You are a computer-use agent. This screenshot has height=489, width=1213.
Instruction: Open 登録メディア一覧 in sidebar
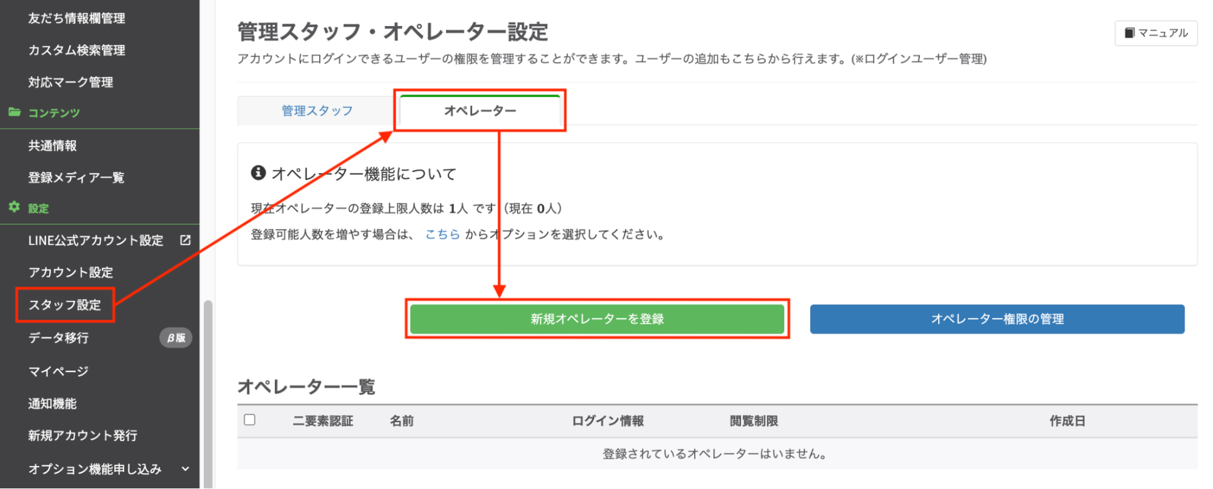click(x=76, y=178)
